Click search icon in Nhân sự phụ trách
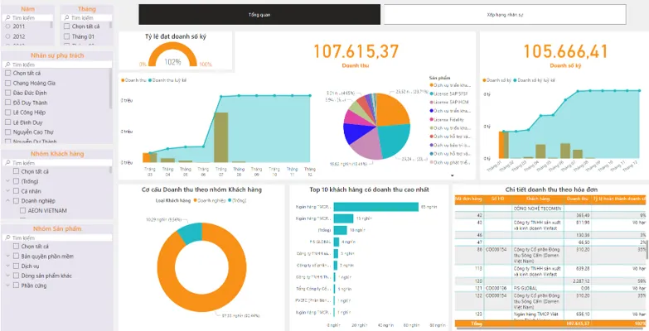This screenshot has height=331, width=649. (7, 65)
